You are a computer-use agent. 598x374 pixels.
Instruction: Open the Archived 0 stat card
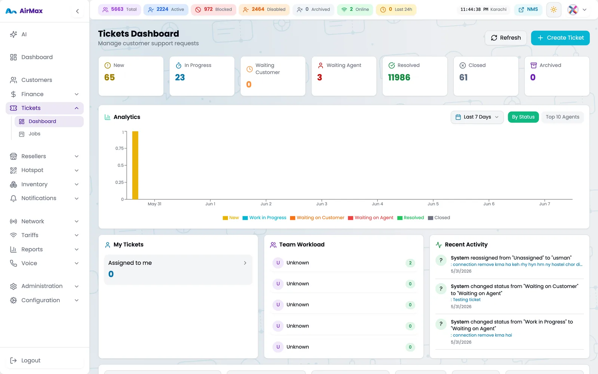pos(557,76)
